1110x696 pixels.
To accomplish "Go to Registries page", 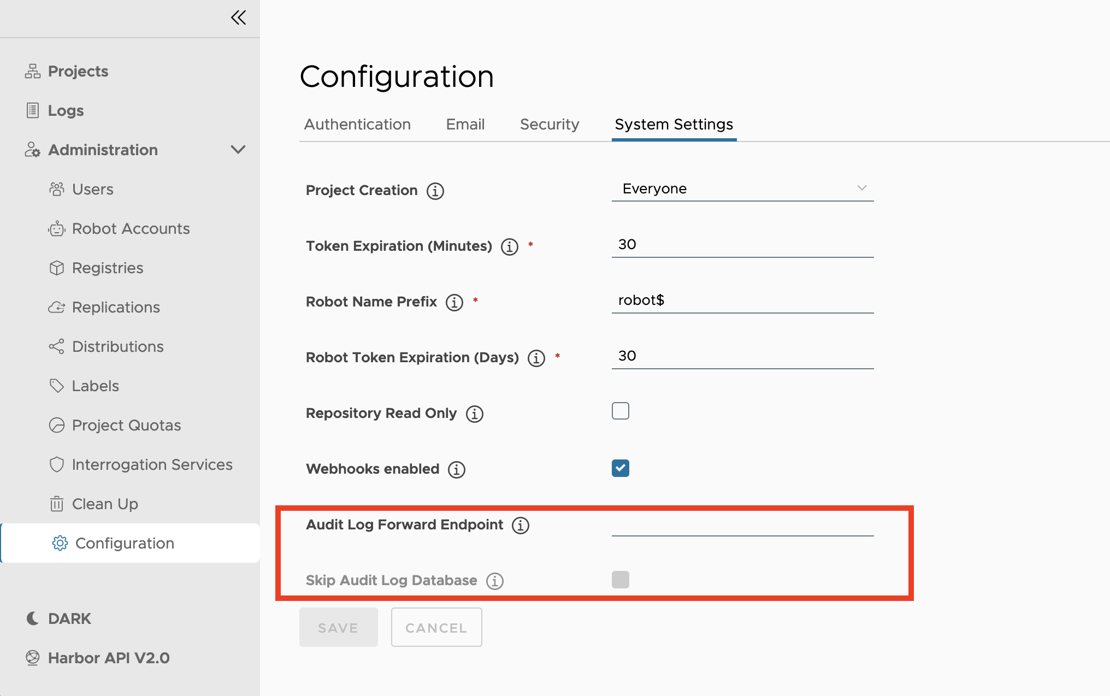I will pos(108,268).
